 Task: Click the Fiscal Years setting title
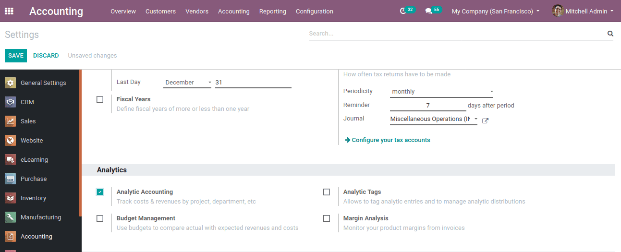tap(134, 99)
